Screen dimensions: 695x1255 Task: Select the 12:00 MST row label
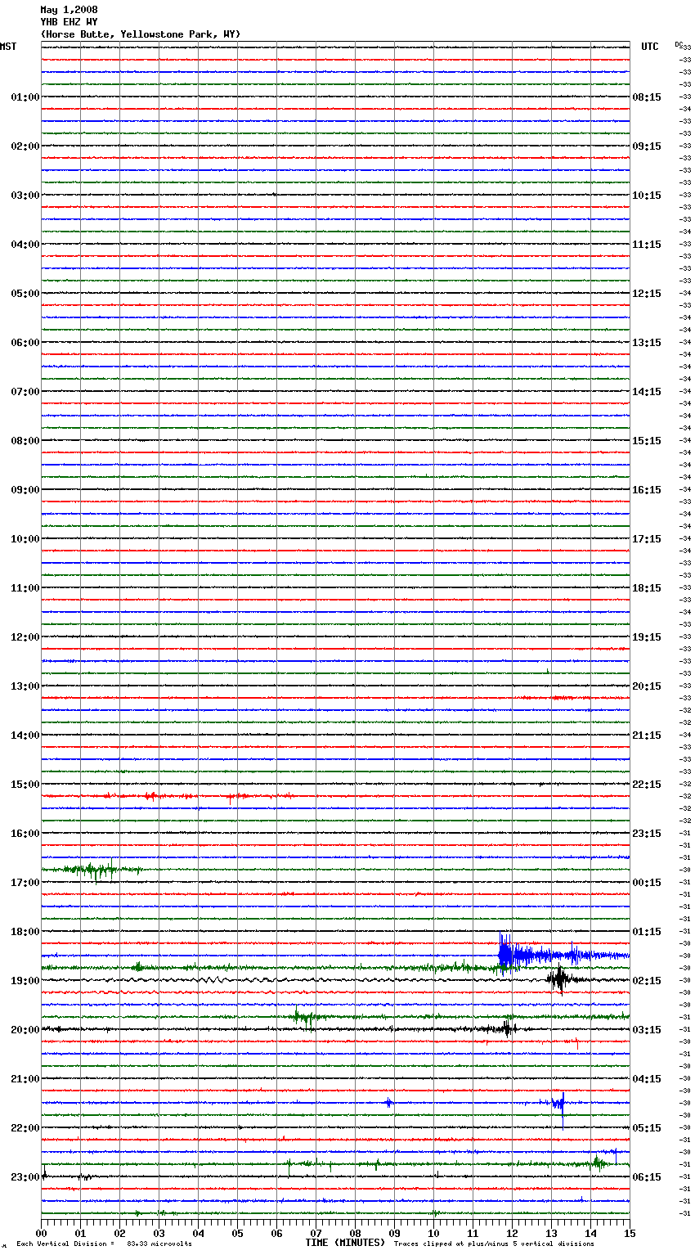point(25,637)
